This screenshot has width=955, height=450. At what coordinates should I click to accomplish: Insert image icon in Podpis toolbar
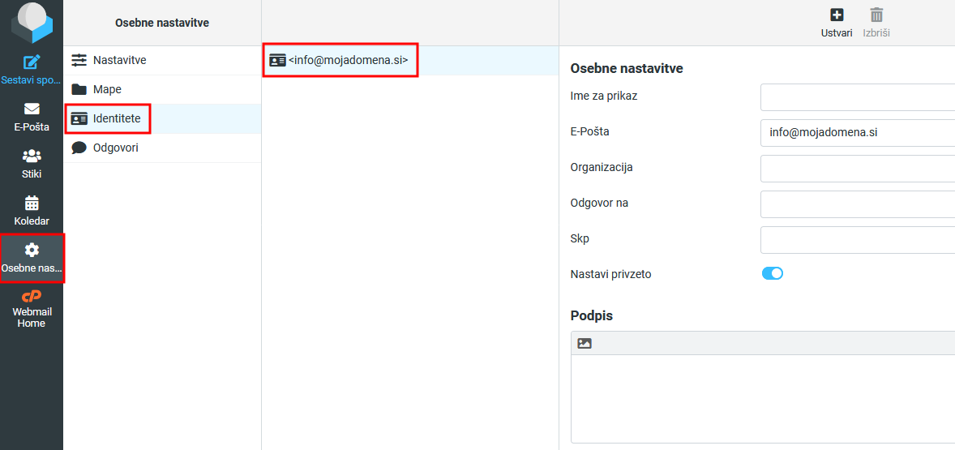585,343
